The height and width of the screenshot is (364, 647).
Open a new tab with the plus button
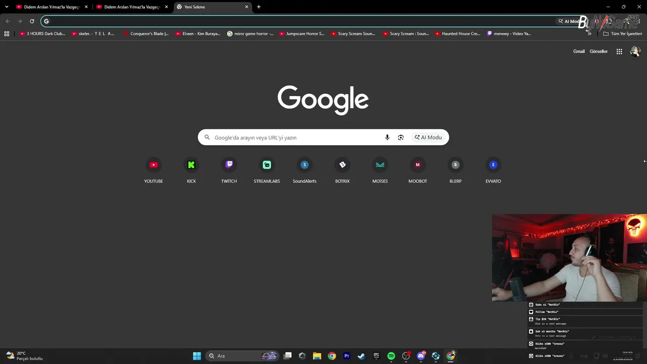(x=259, y=7)
